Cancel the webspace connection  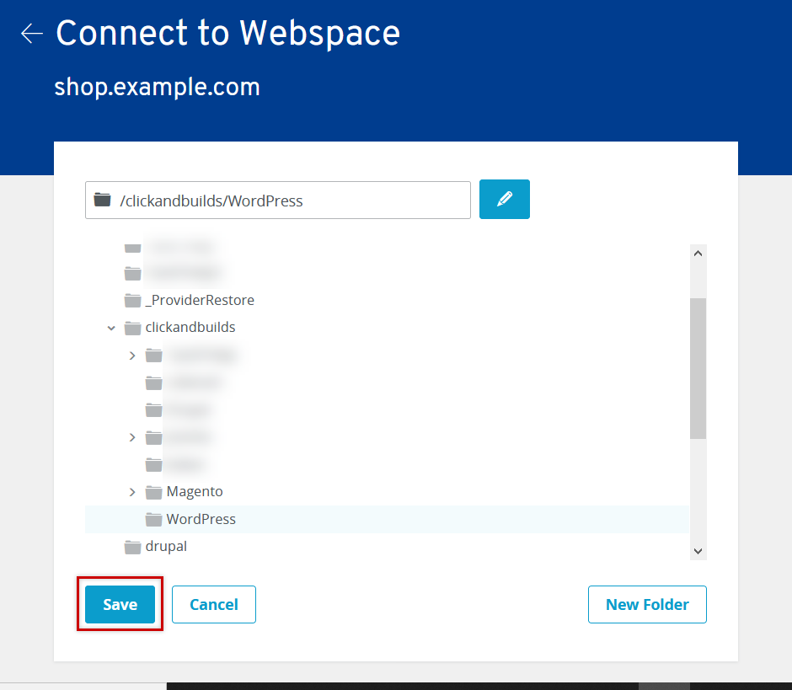point(214,604)
